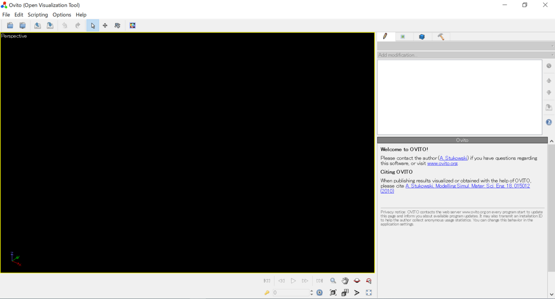The image size is (555, 299).
Task: Click the scroll-up arrow of the panel scrollbar
Action: (x=551, y=140)
